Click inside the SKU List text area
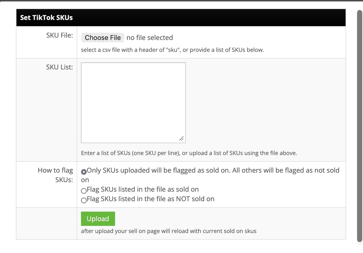The image size is (363, 253). coord(133,102)
